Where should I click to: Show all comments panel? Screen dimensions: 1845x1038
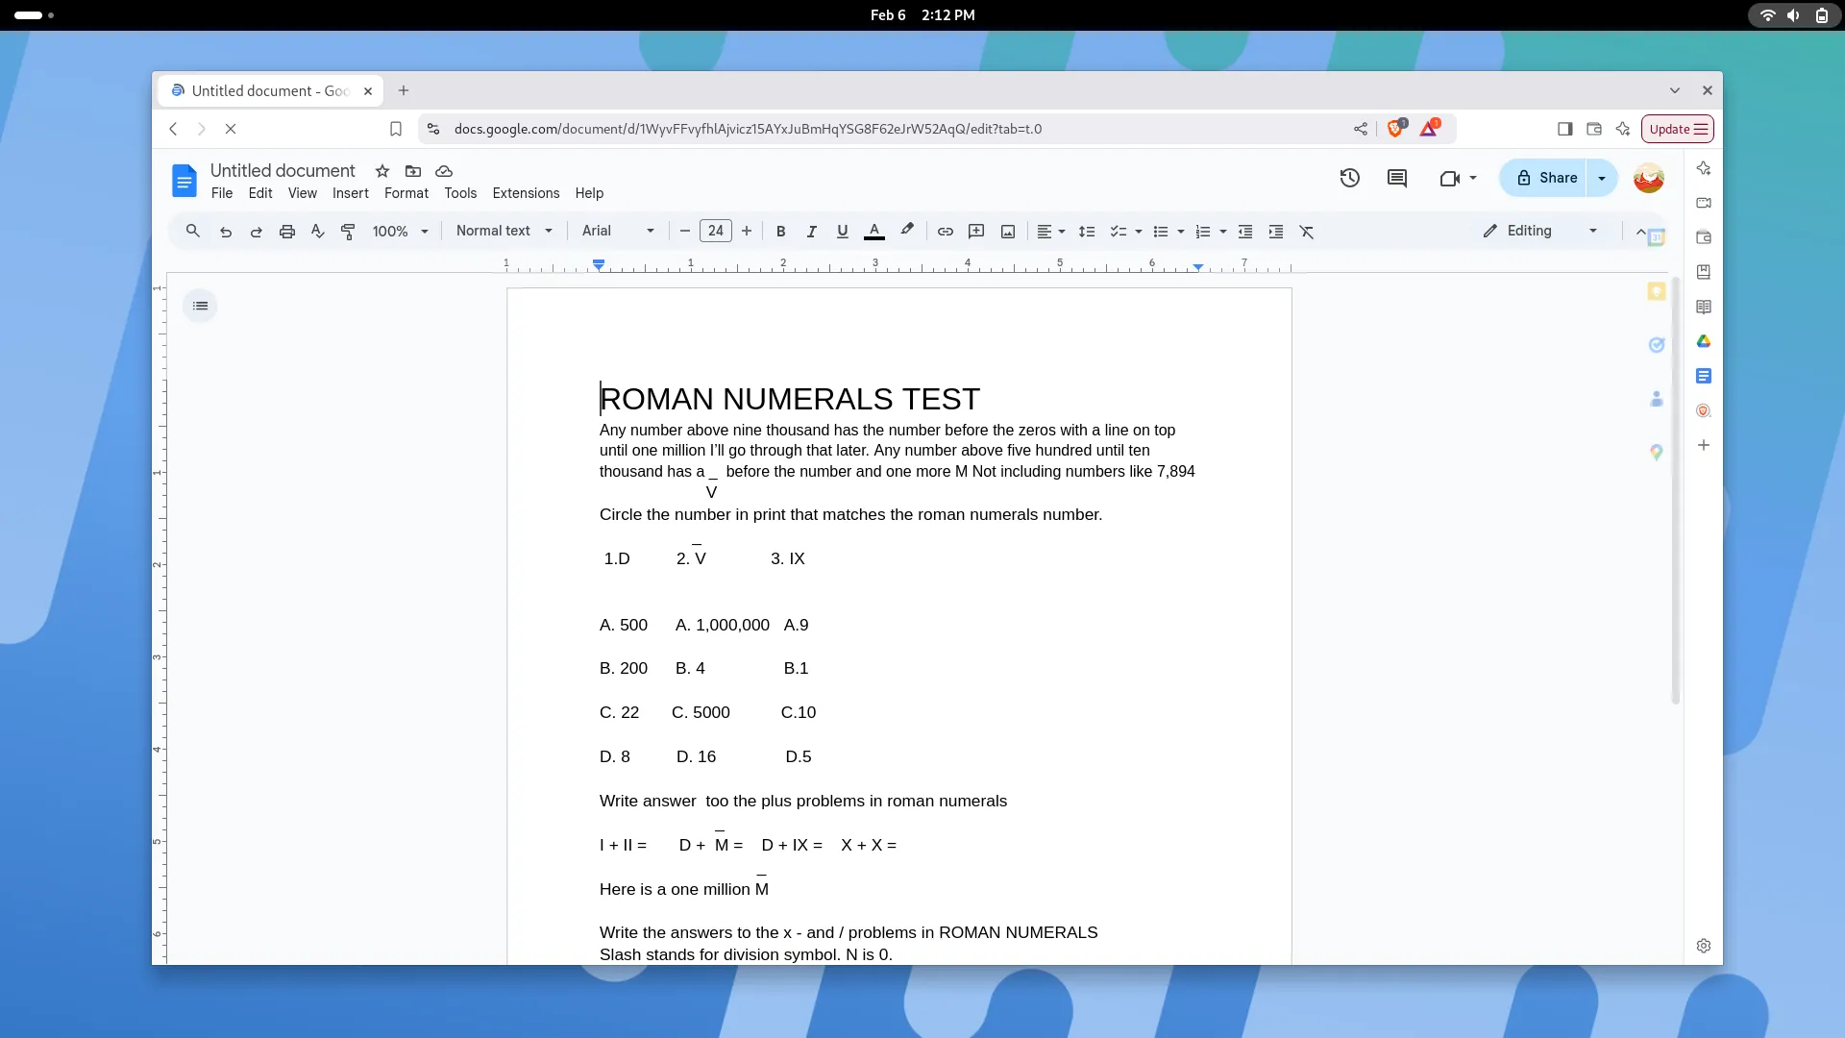(x=1397, y=178)
